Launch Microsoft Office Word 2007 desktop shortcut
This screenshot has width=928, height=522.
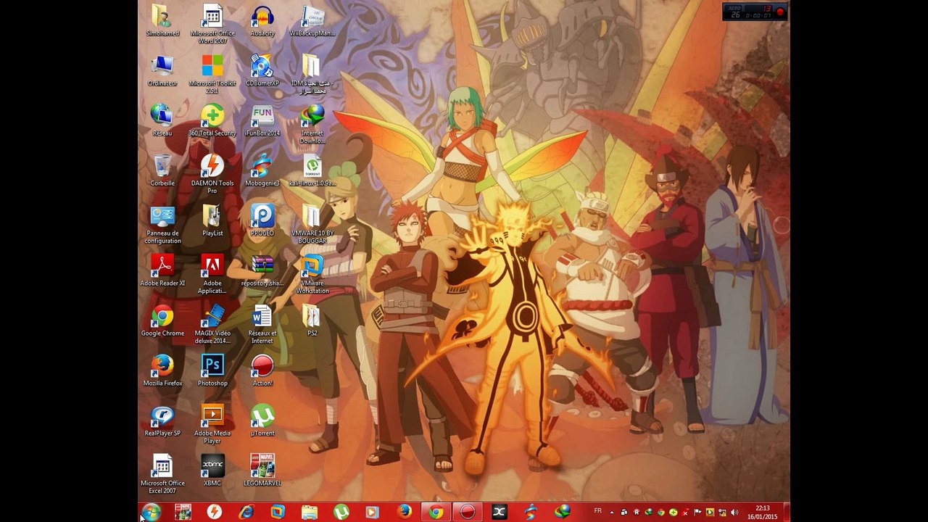(x=212, y=24)
